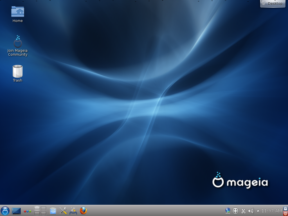Click the 11:37 AM clock
This screenshot has height=216, width=288.
[271, 211]
